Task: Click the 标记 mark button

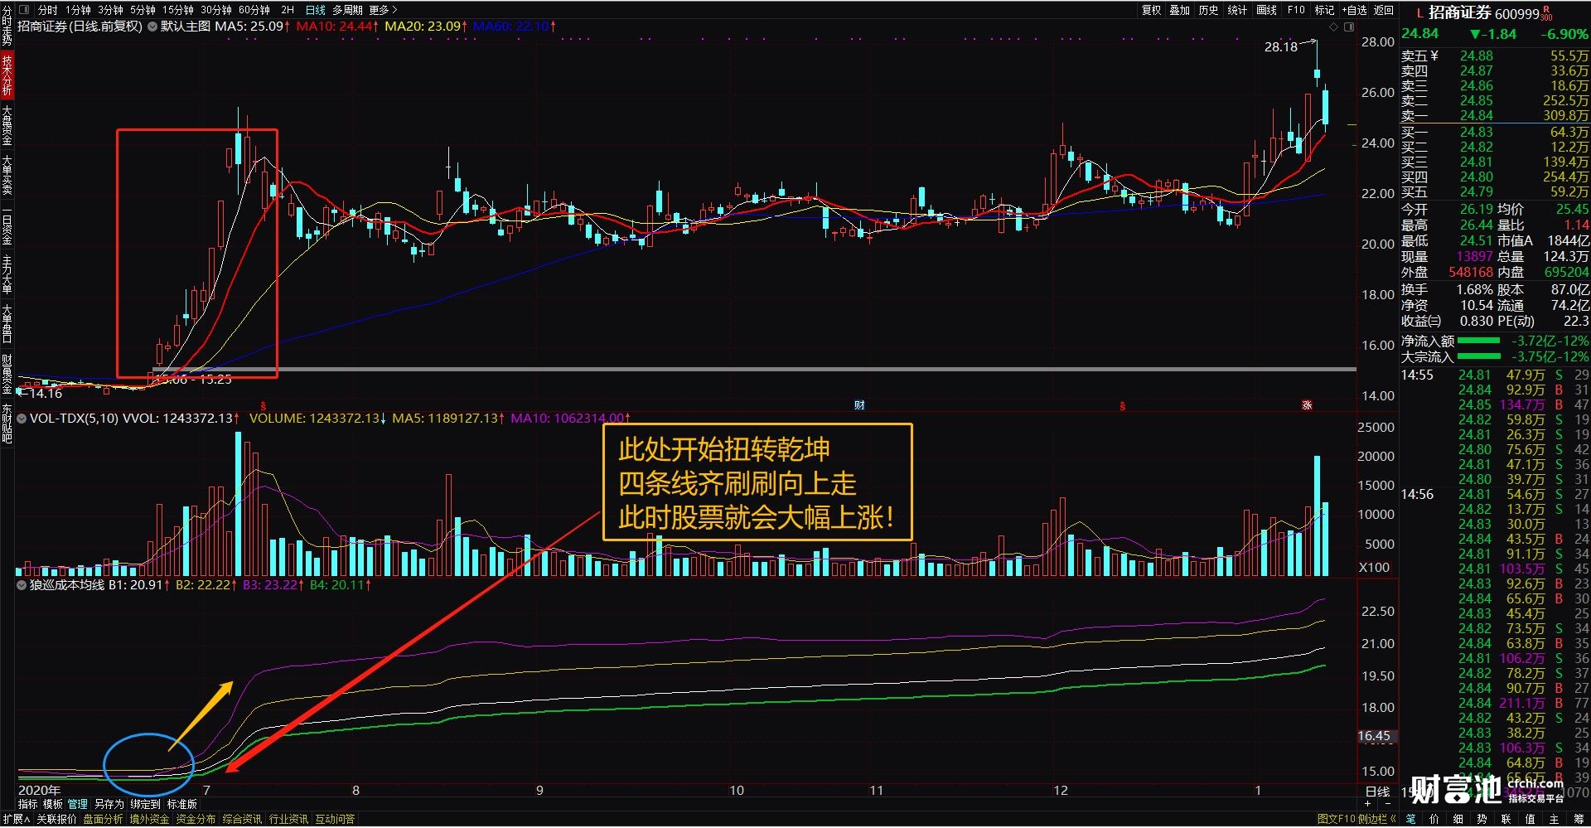Action: [x=1325, y=10]
